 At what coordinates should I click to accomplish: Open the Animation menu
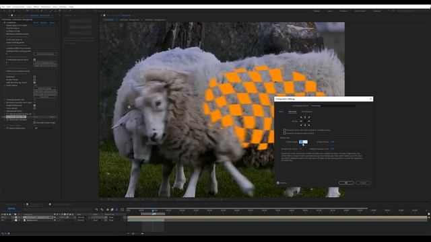(x=46, y=7)
